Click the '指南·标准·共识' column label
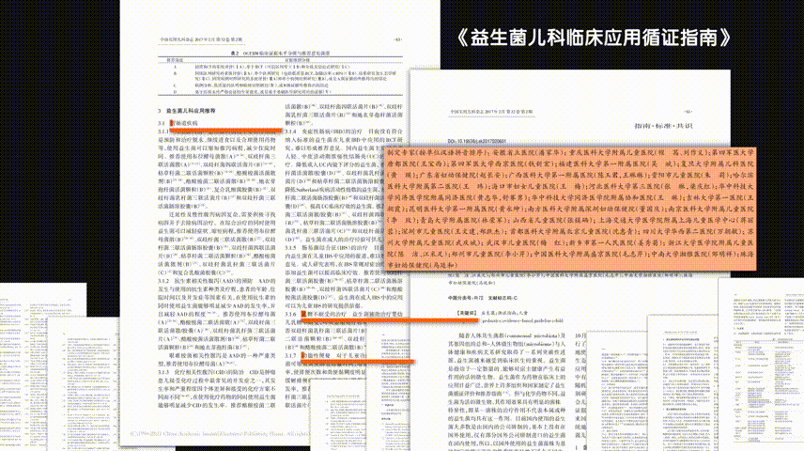The width and height of the screenshot is (804, 451). pyautogui.click(x=663, y=126)
